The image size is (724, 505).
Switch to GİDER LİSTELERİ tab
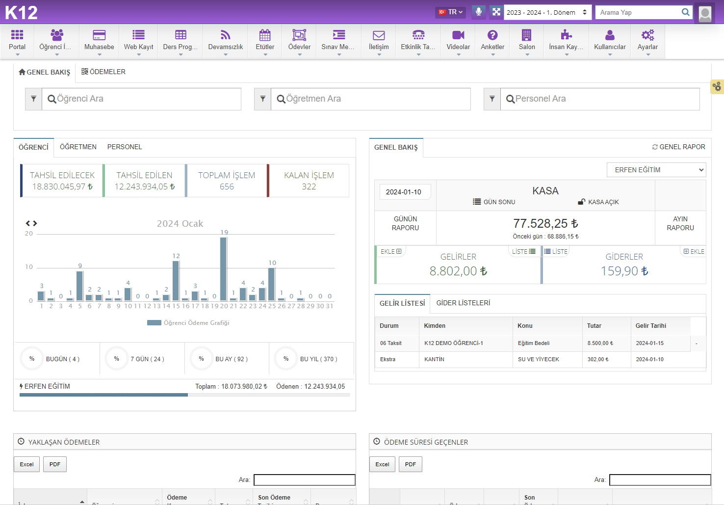[x=463, y=303]
